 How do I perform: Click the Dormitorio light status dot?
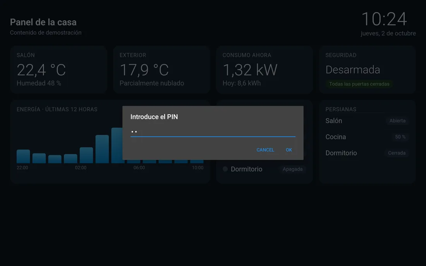225,169
